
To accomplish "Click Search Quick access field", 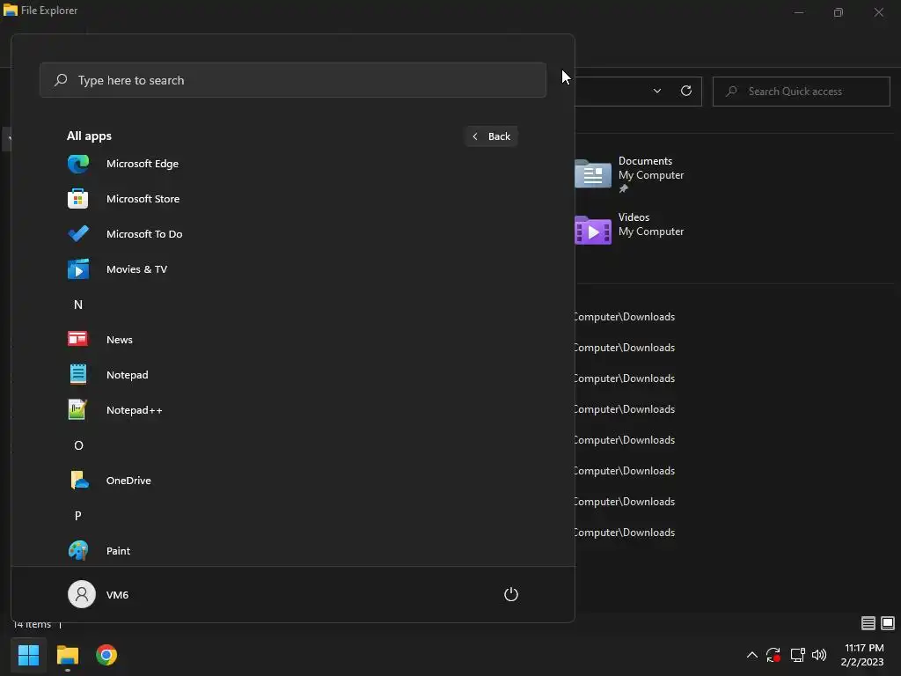I will 801,92.
